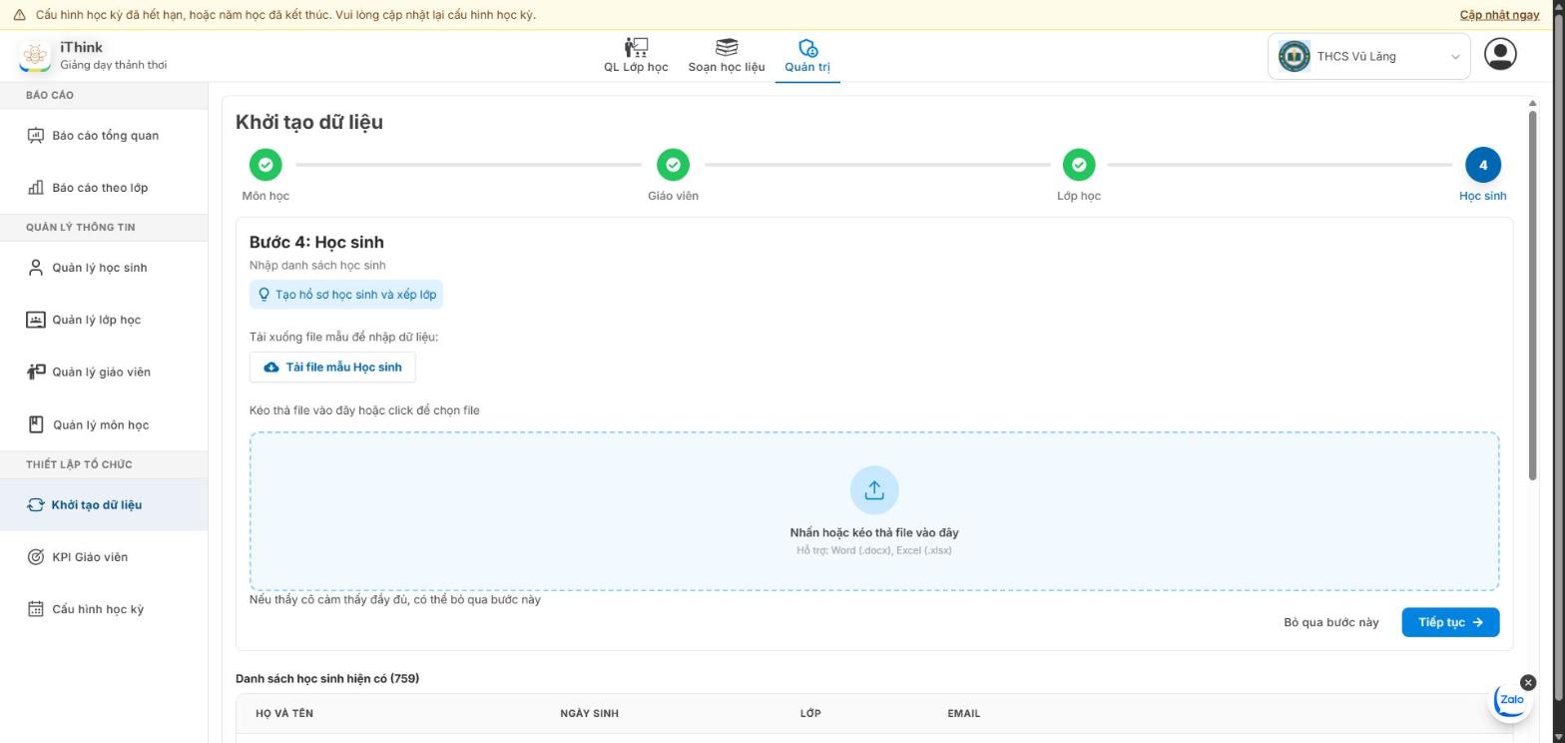Switch to Soạn học liệu tab

727,56
